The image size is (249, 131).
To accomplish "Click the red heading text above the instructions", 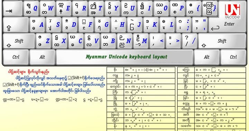I will pyautogui.click(x=29, y=72).
